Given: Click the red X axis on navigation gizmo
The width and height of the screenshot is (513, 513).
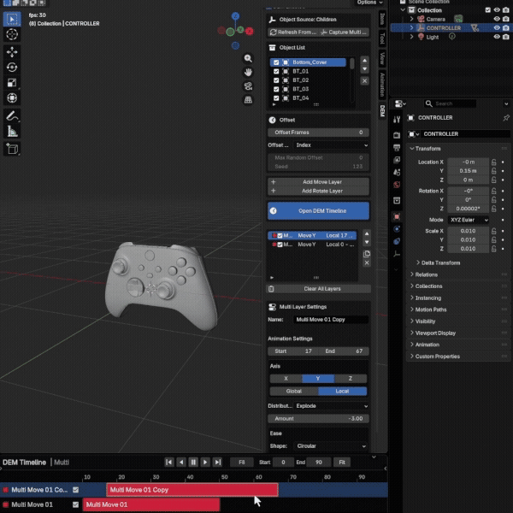Looking at the screenshot, I should 250,31.
